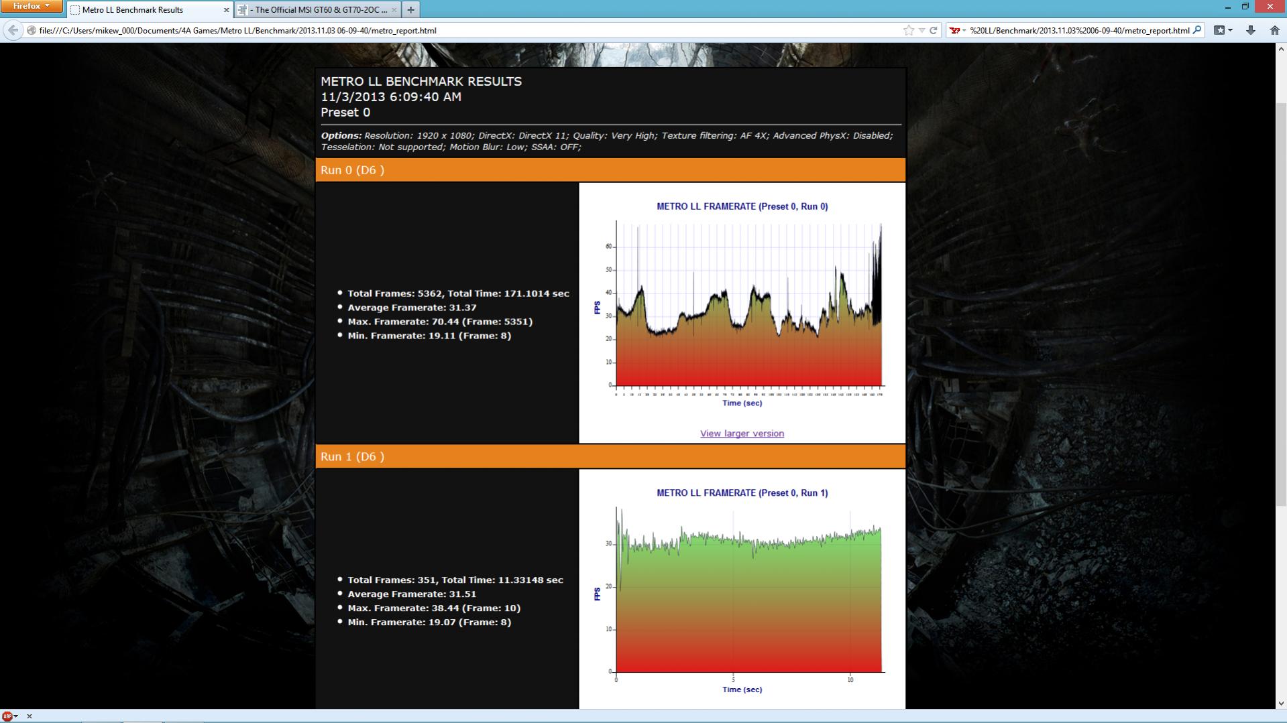
Task: Close the add-on bar with the X
Action: (29, 716)
